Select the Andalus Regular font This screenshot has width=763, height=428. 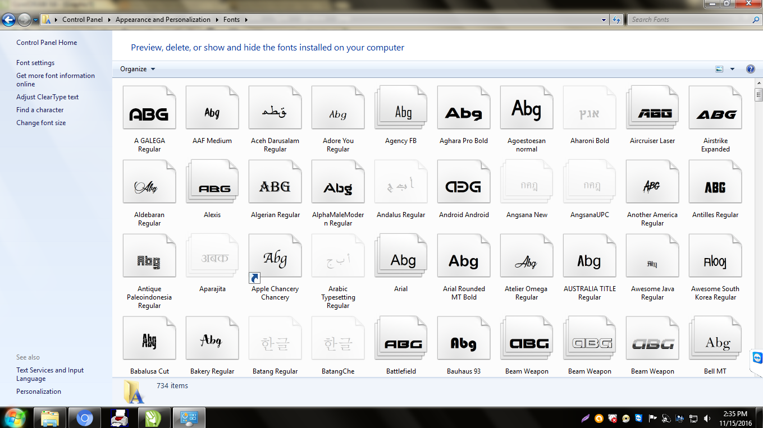click(401, 182)
